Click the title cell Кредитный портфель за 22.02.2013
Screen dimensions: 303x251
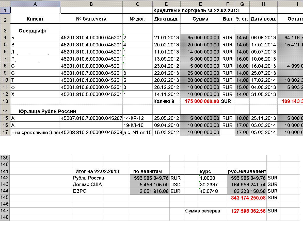pos(196,10)
